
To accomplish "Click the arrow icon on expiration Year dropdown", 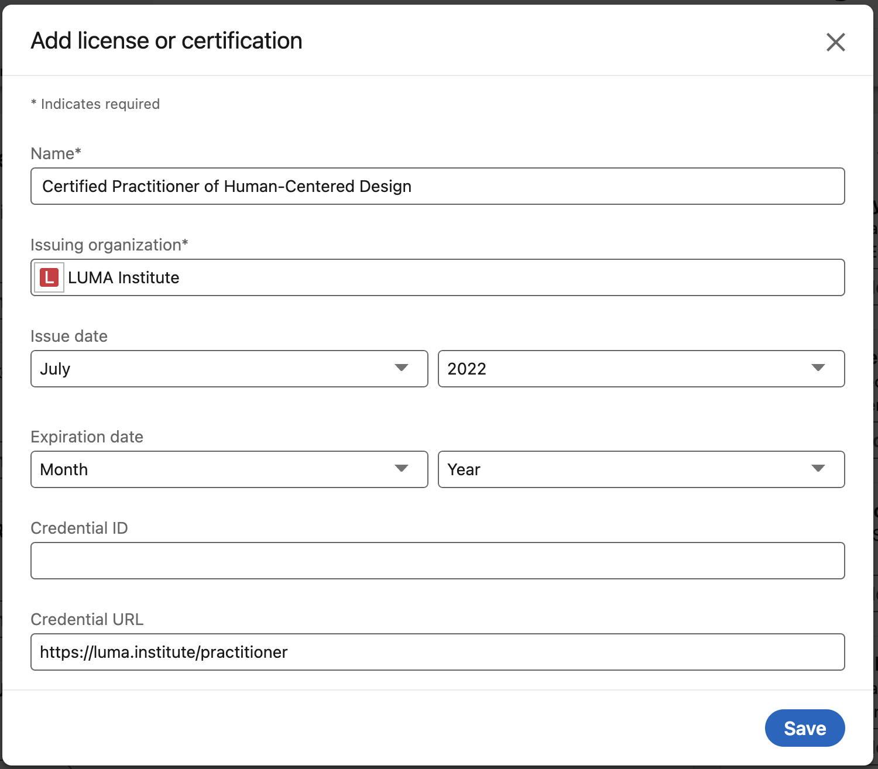I will click(818, 469).
